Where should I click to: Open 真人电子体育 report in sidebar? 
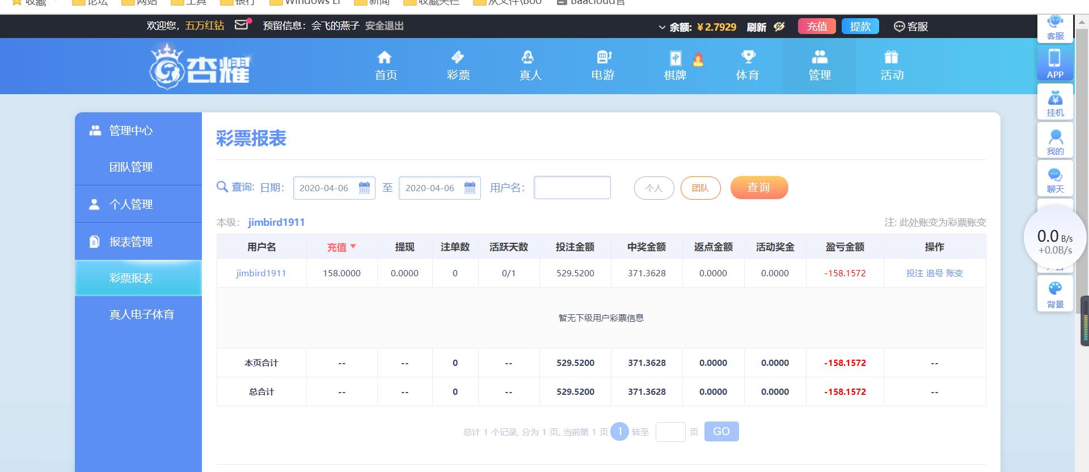pos(141,314)
